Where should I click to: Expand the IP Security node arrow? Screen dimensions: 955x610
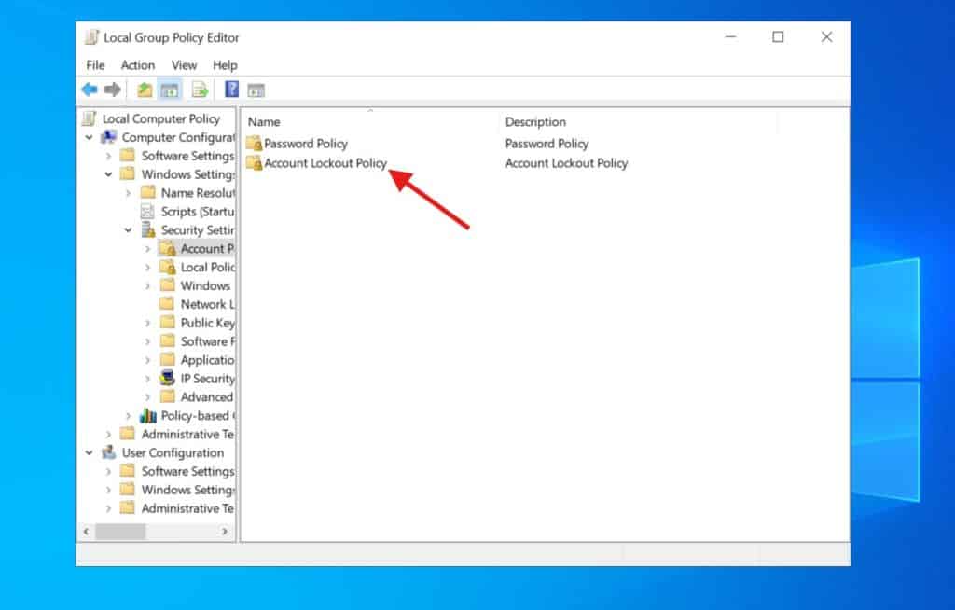click(x=147, y=379)
